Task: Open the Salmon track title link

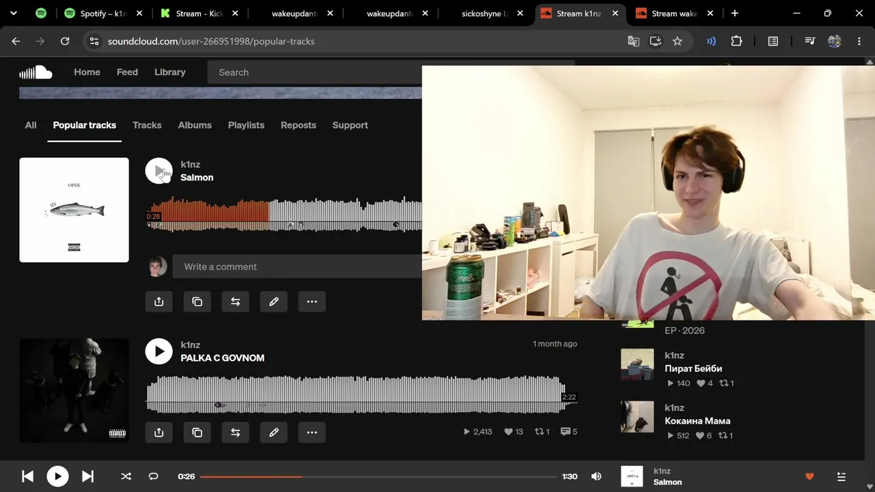Action: pyautogui.click(x=197, y=178)
